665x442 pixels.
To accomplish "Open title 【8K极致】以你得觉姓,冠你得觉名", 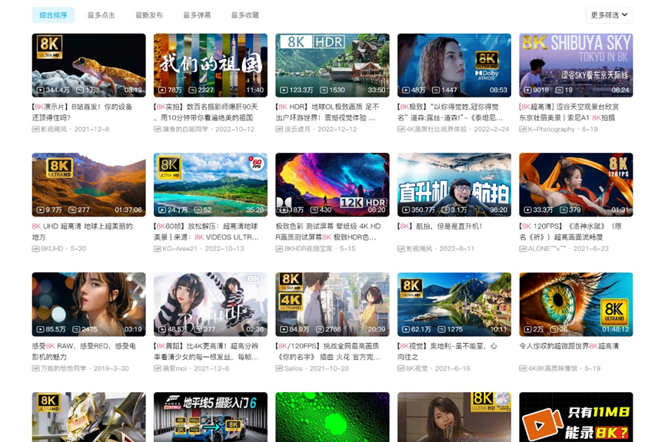I will (451, 112).
